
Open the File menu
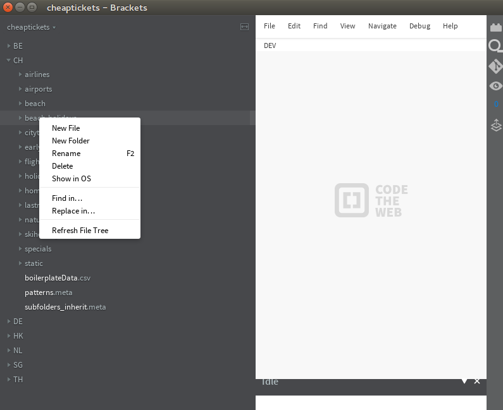[x=270, y=26]
